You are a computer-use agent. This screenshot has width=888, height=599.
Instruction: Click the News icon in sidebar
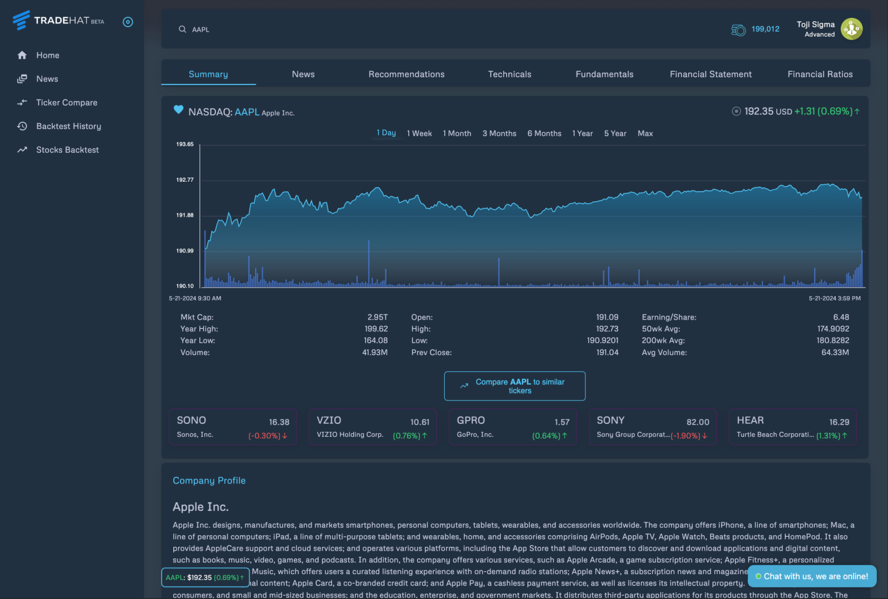coord(22,79)
